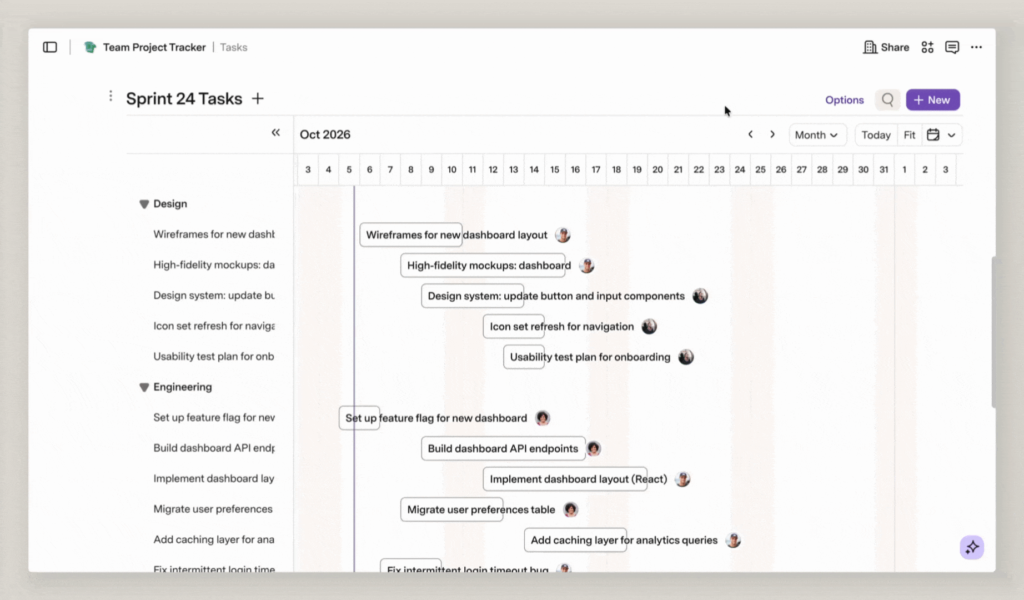Open the apps grid icon
This screenshot has height=600, width=1024.
coord(927,47)
